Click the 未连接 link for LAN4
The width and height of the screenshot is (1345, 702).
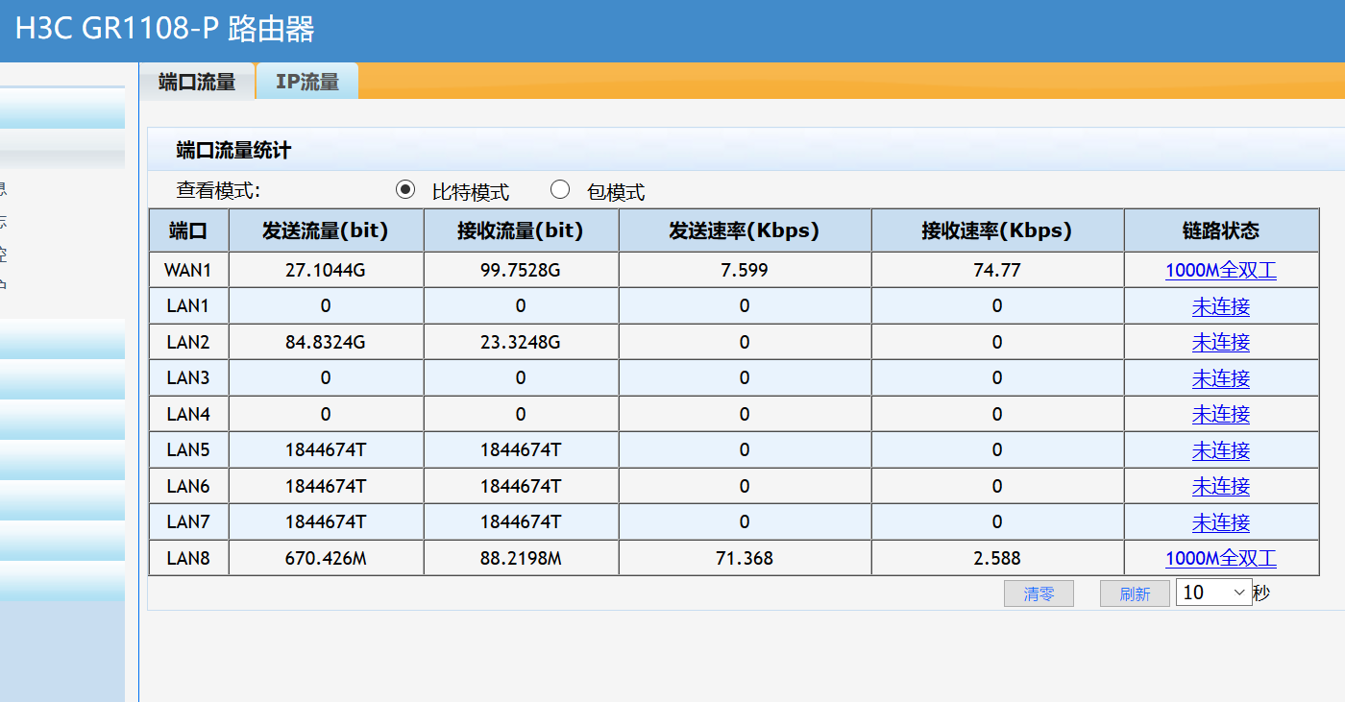1220,414
